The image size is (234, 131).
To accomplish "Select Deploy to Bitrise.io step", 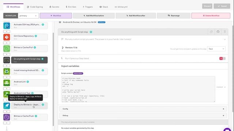I will pyautogui.click(x=29, y=106).
